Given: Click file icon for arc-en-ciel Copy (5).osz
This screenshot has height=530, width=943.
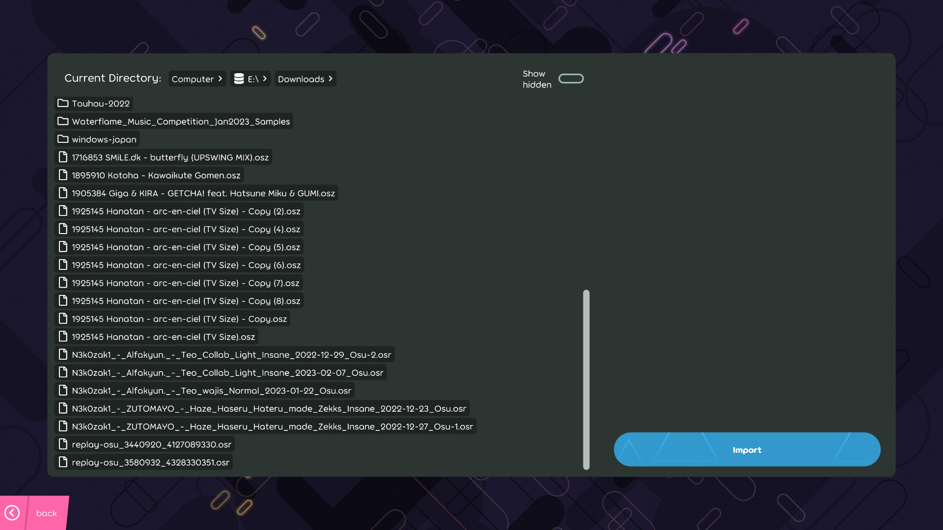Looking at the screenshot, I should coord(63,247).
